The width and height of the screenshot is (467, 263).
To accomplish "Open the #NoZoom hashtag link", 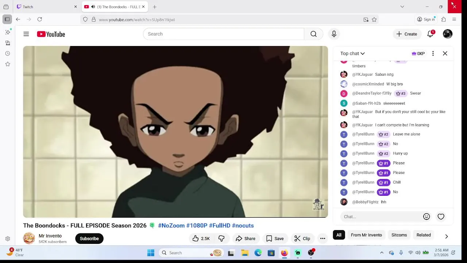I will click(171, 225).
